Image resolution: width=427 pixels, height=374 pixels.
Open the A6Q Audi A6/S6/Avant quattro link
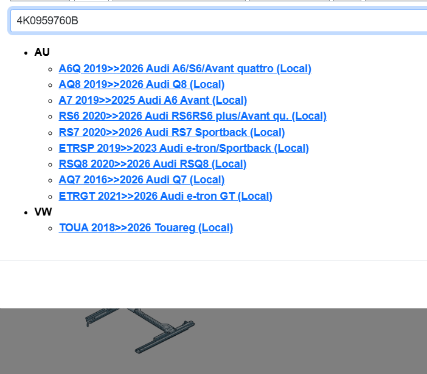tap(185, 69)
